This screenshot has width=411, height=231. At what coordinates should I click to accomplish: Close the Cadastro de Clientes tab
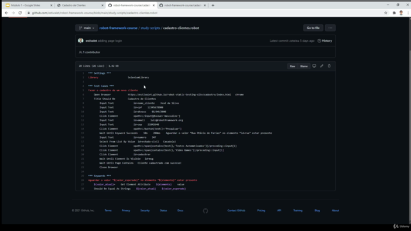[x=103, y=5]
